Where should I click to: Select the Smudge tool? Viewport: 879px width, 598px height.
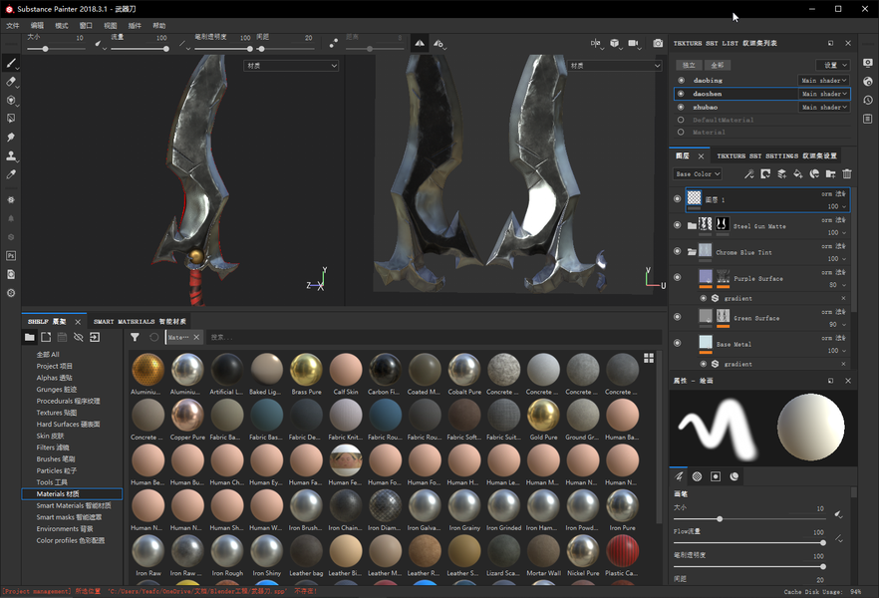point(11,138)
